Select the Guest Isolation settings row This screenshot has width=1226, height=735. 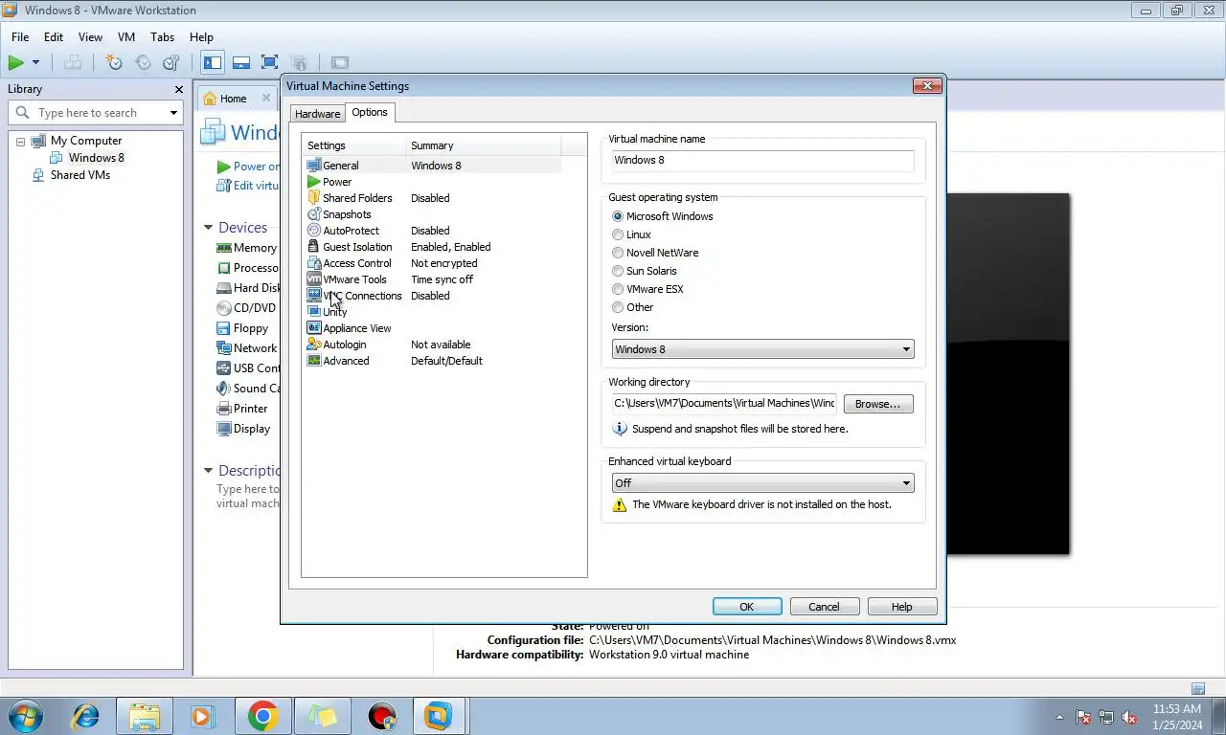point(433,247)
